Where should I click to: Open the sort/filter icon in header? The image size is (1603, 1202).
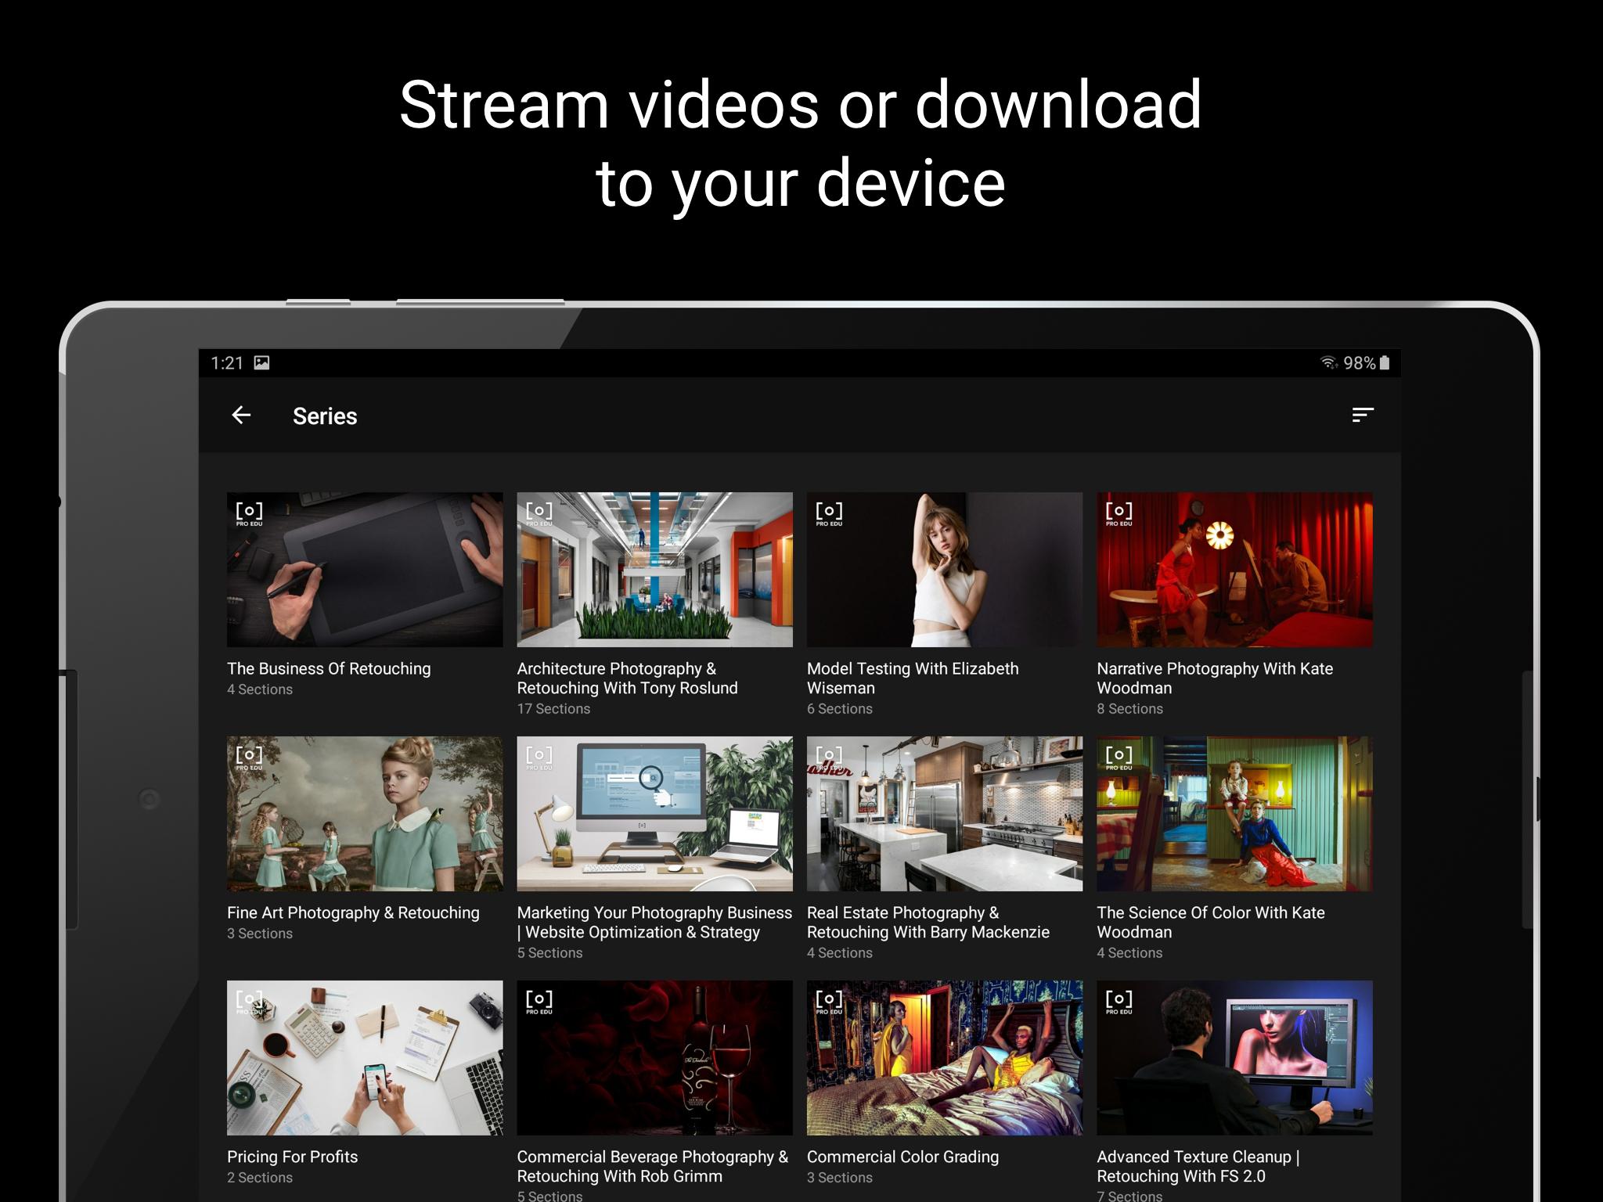pos(1362,415)
